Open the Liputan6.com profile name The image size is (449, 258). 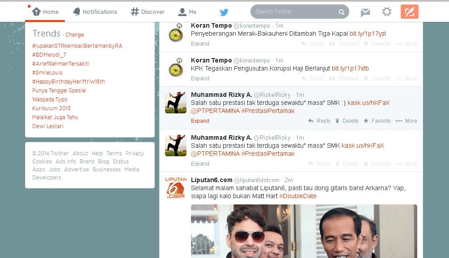[212, 180]
